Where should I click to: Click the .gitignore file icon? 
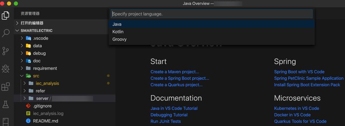pos(28,106)
